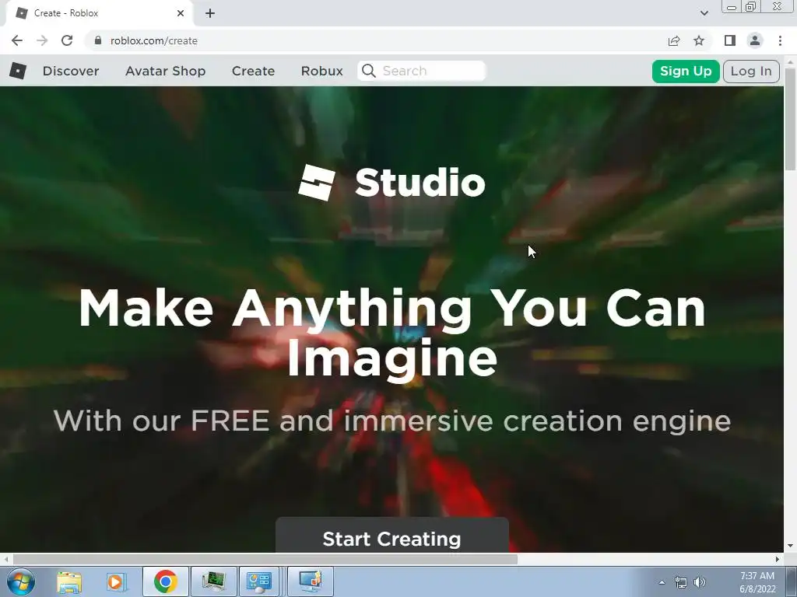The height and width of the screenshot is (597, 797).
Task: Click the green Sign Up button
Action: click(x=686, y=71)
